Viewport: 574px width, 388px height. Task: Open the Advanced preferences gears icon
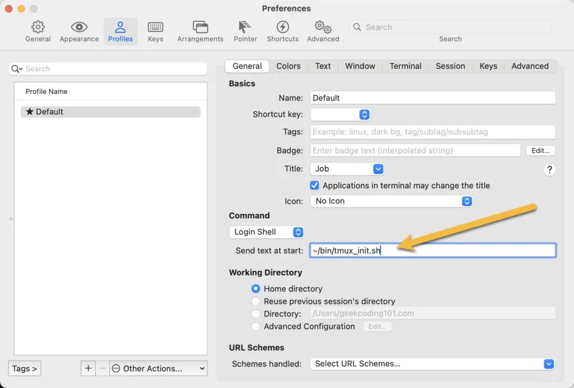[x=323, y=27]
